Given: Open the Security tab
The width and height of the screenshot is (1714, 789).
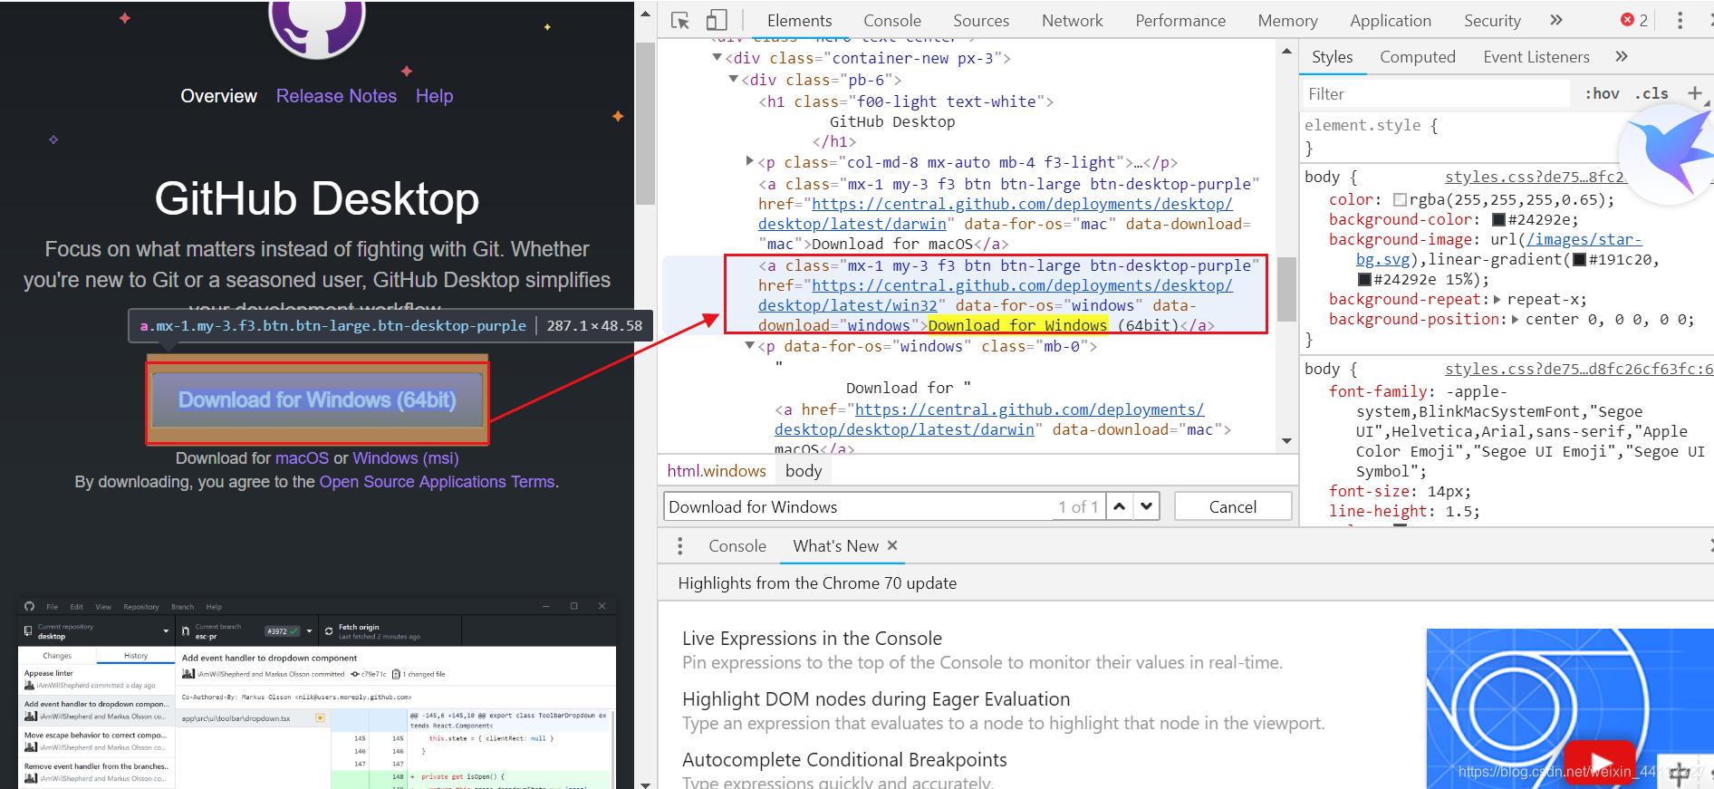Looking at the screenshot, I should (1492, 20).
